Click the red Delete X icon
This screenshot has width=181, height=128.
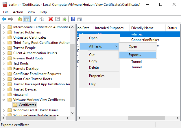(x=51, y=19)
